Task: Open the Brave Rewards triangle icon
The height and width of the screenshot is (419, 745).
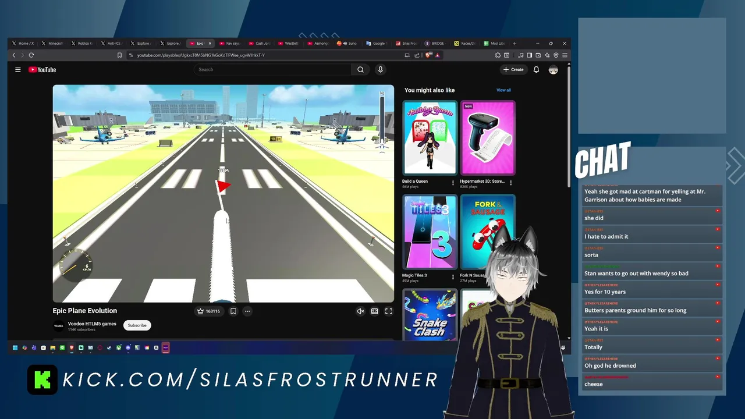Action: tap(437, 55)
